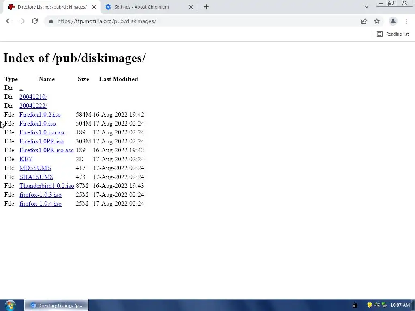Click the Name column header
The width and height of the screenshot is (415, 311).
[x=47, y=79]
